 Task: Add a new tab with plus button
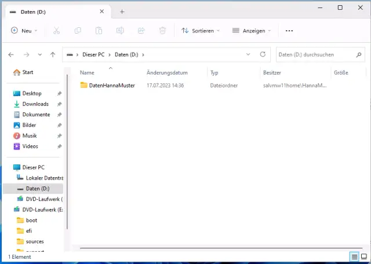122,12
